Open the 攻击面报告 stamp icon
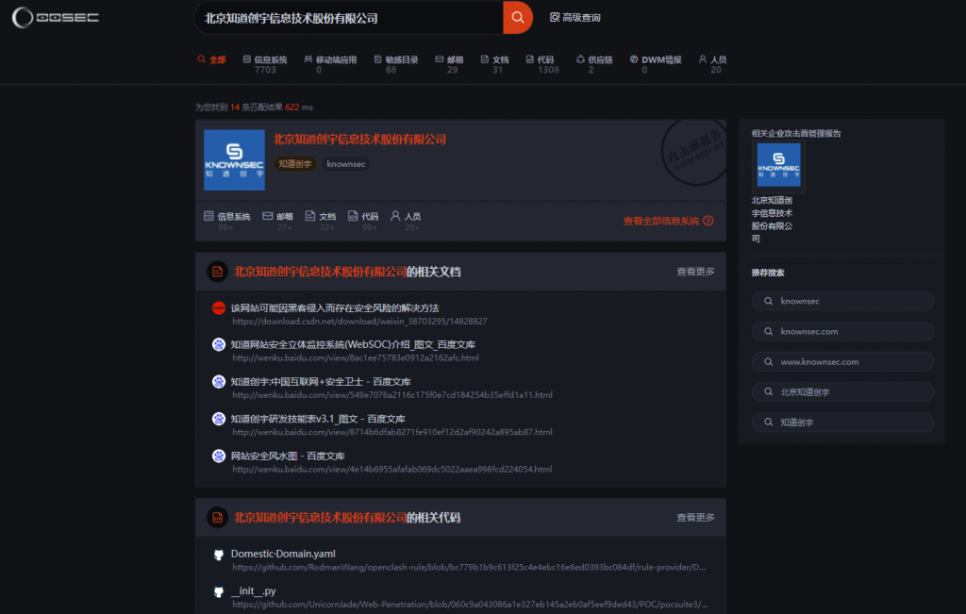 pos(693,152)
